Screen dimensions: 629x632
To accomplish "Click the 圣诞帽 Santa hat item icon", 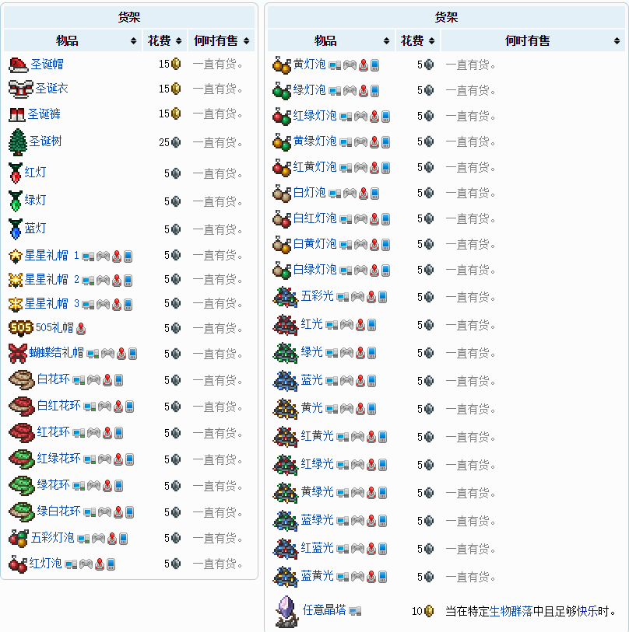I will [18, 65].
